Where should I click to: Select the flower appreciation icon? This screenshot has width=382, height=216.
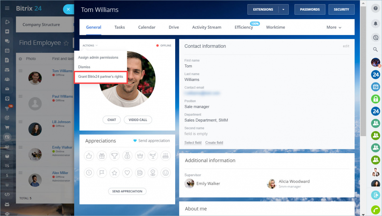tap(153, 173)
